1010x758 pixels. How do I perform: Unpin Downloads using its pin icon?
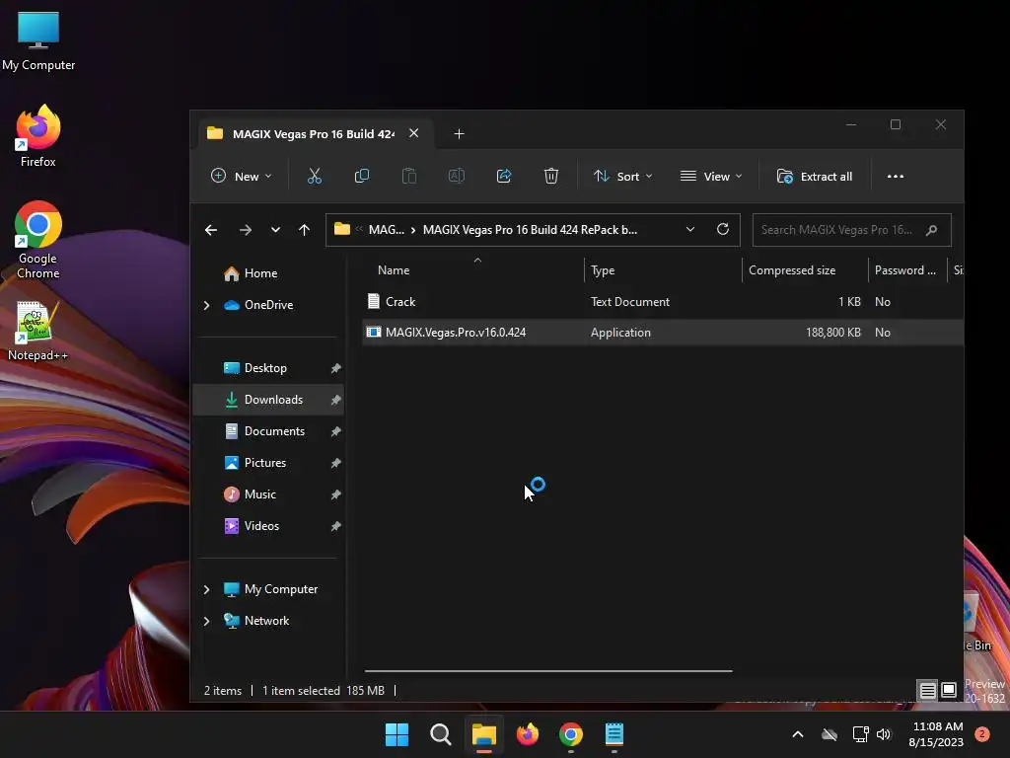pyautogui.click(x=335, y=400)
